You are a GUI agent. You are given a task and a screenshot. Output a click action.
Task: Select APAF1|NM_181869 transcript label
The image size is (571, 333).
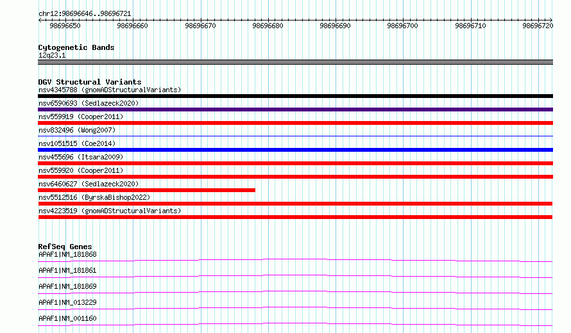click(x=67, y=286)
